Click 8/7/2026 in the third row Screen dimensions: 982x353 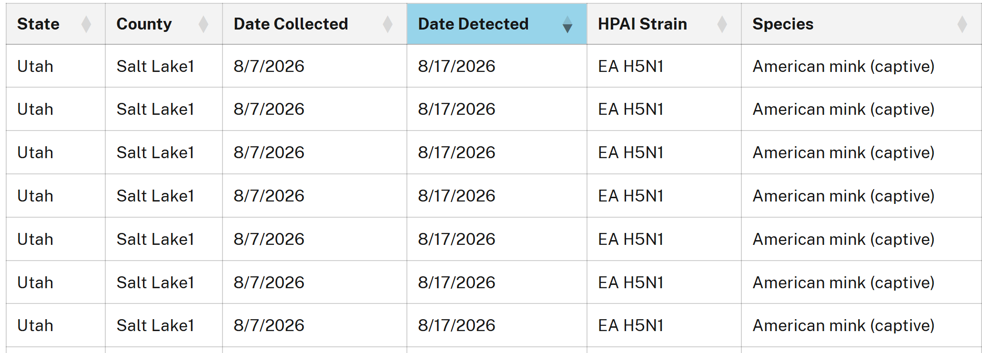click(269, 152)
